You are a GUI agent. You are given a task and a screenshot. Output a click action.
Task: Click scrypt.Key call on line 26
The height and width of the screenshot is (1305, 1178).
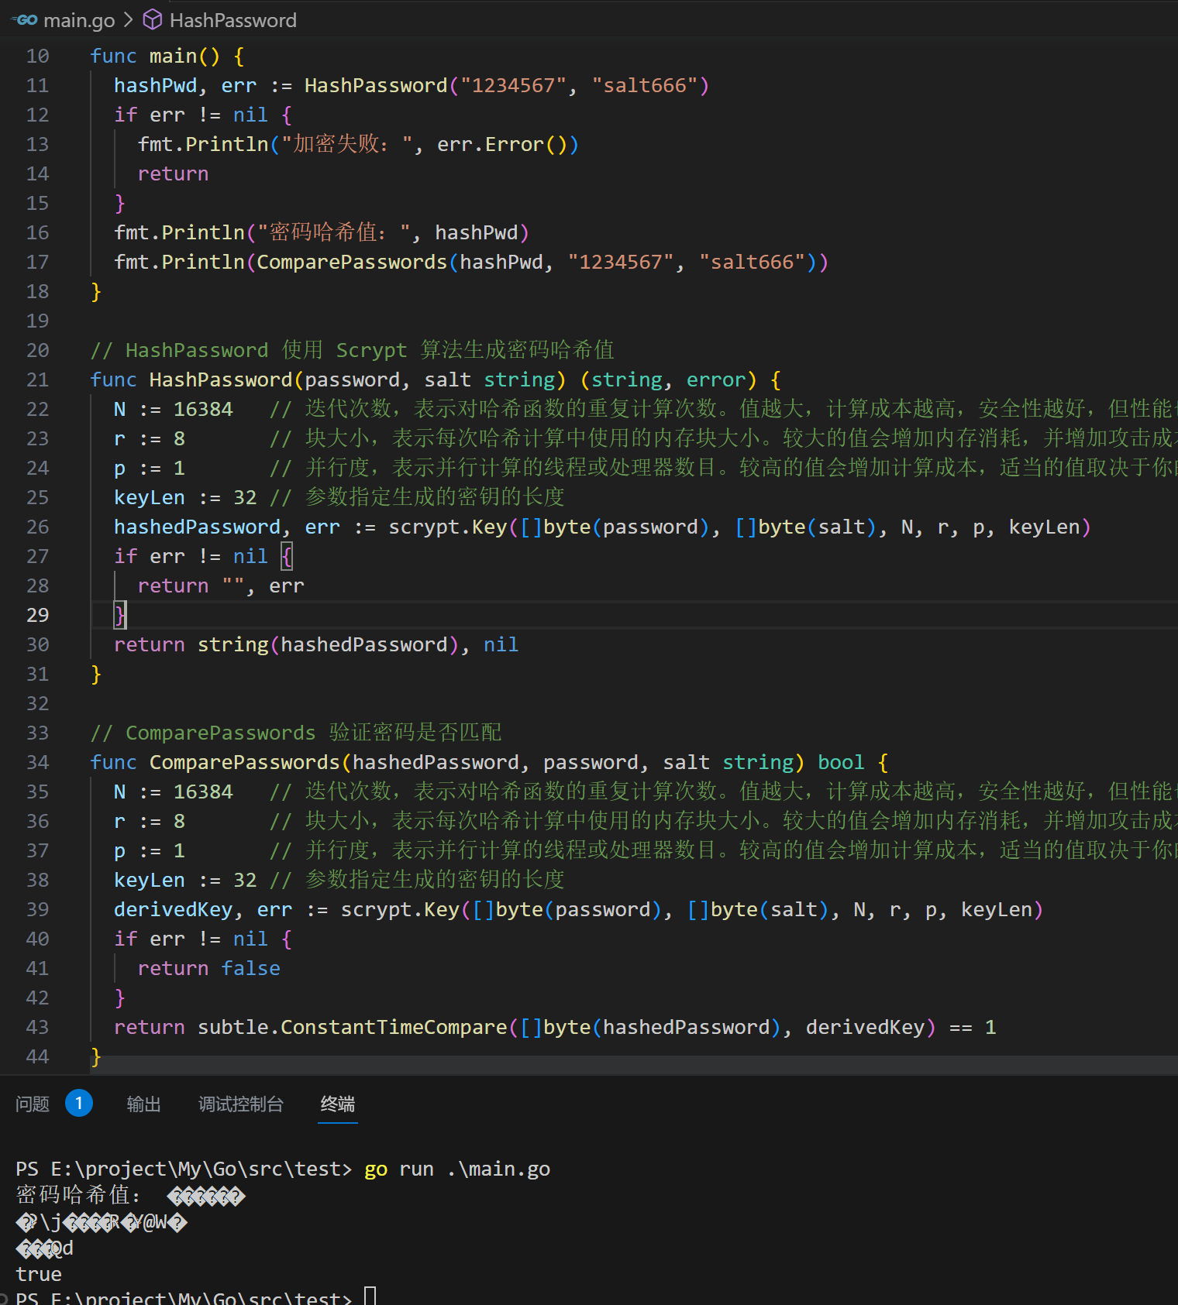(x=447, y=527)
